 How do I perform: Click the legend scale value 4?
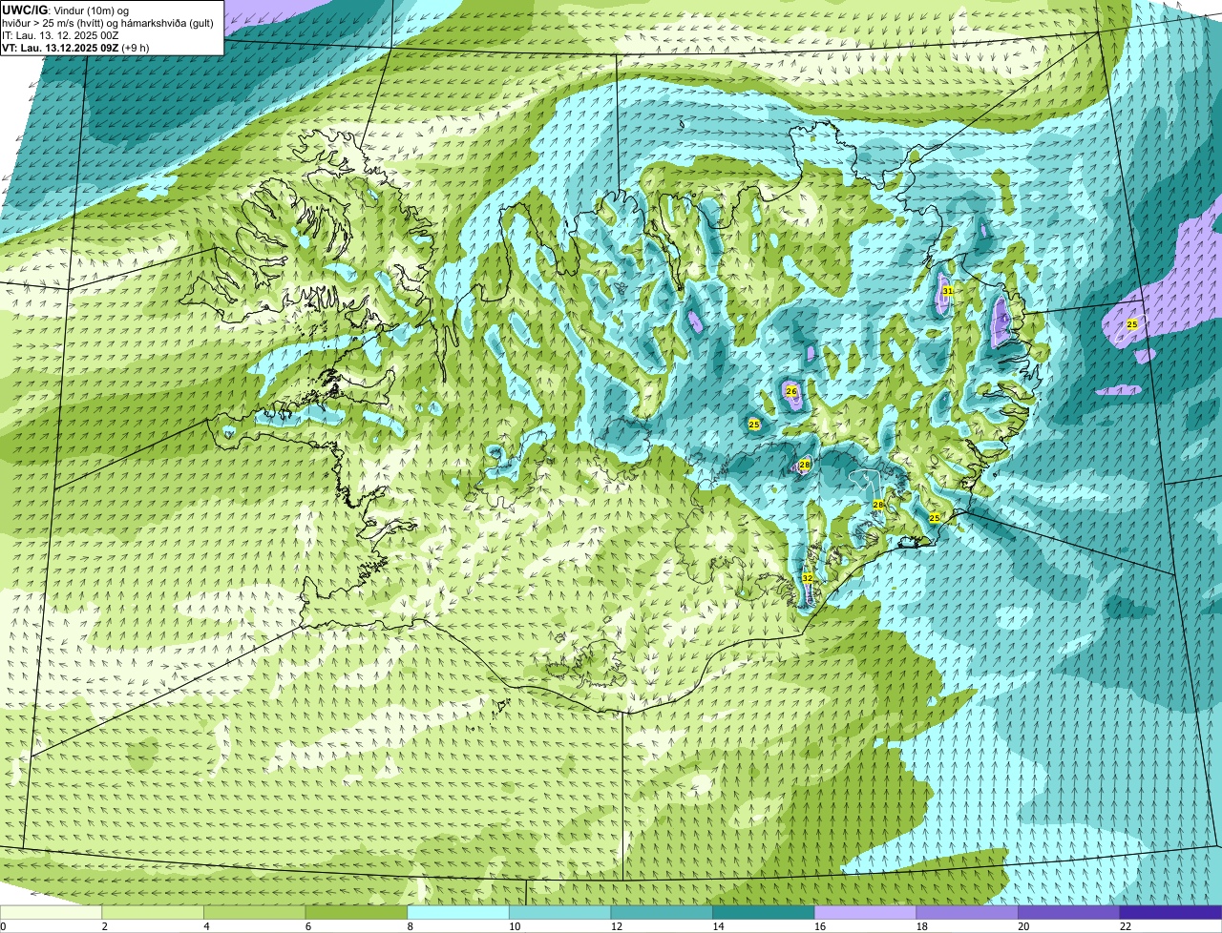click(x=206, y=926)
